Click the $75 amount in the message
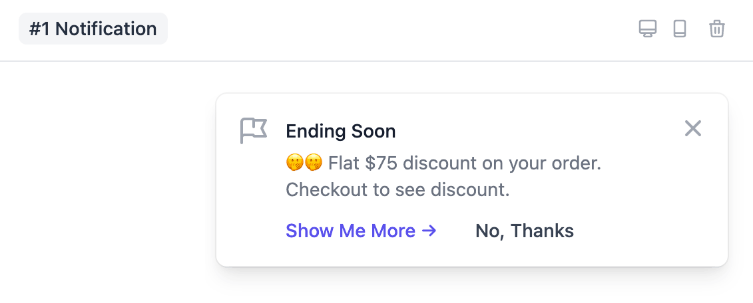The height and width of the screenshot is (303, 753). point(381,163)
